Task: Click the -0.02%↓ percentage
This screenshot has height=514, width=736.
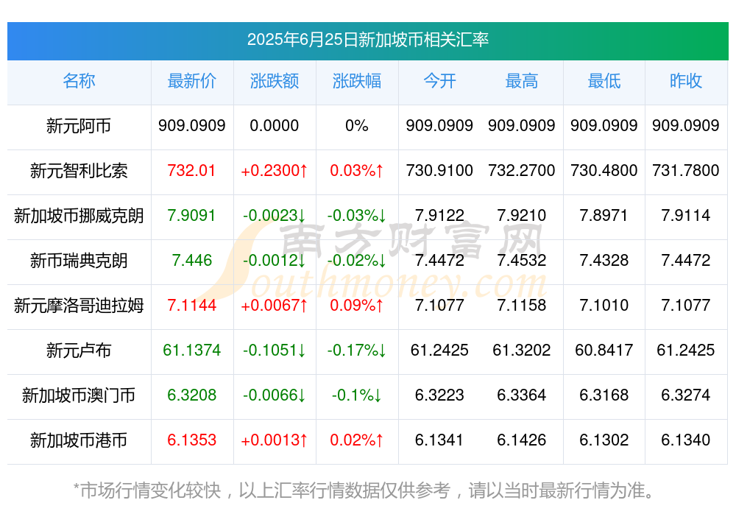Action: (x=357, y=260)
